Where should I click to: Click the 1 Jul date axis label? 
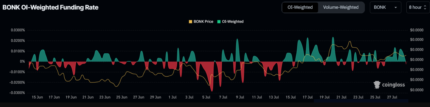172,97
